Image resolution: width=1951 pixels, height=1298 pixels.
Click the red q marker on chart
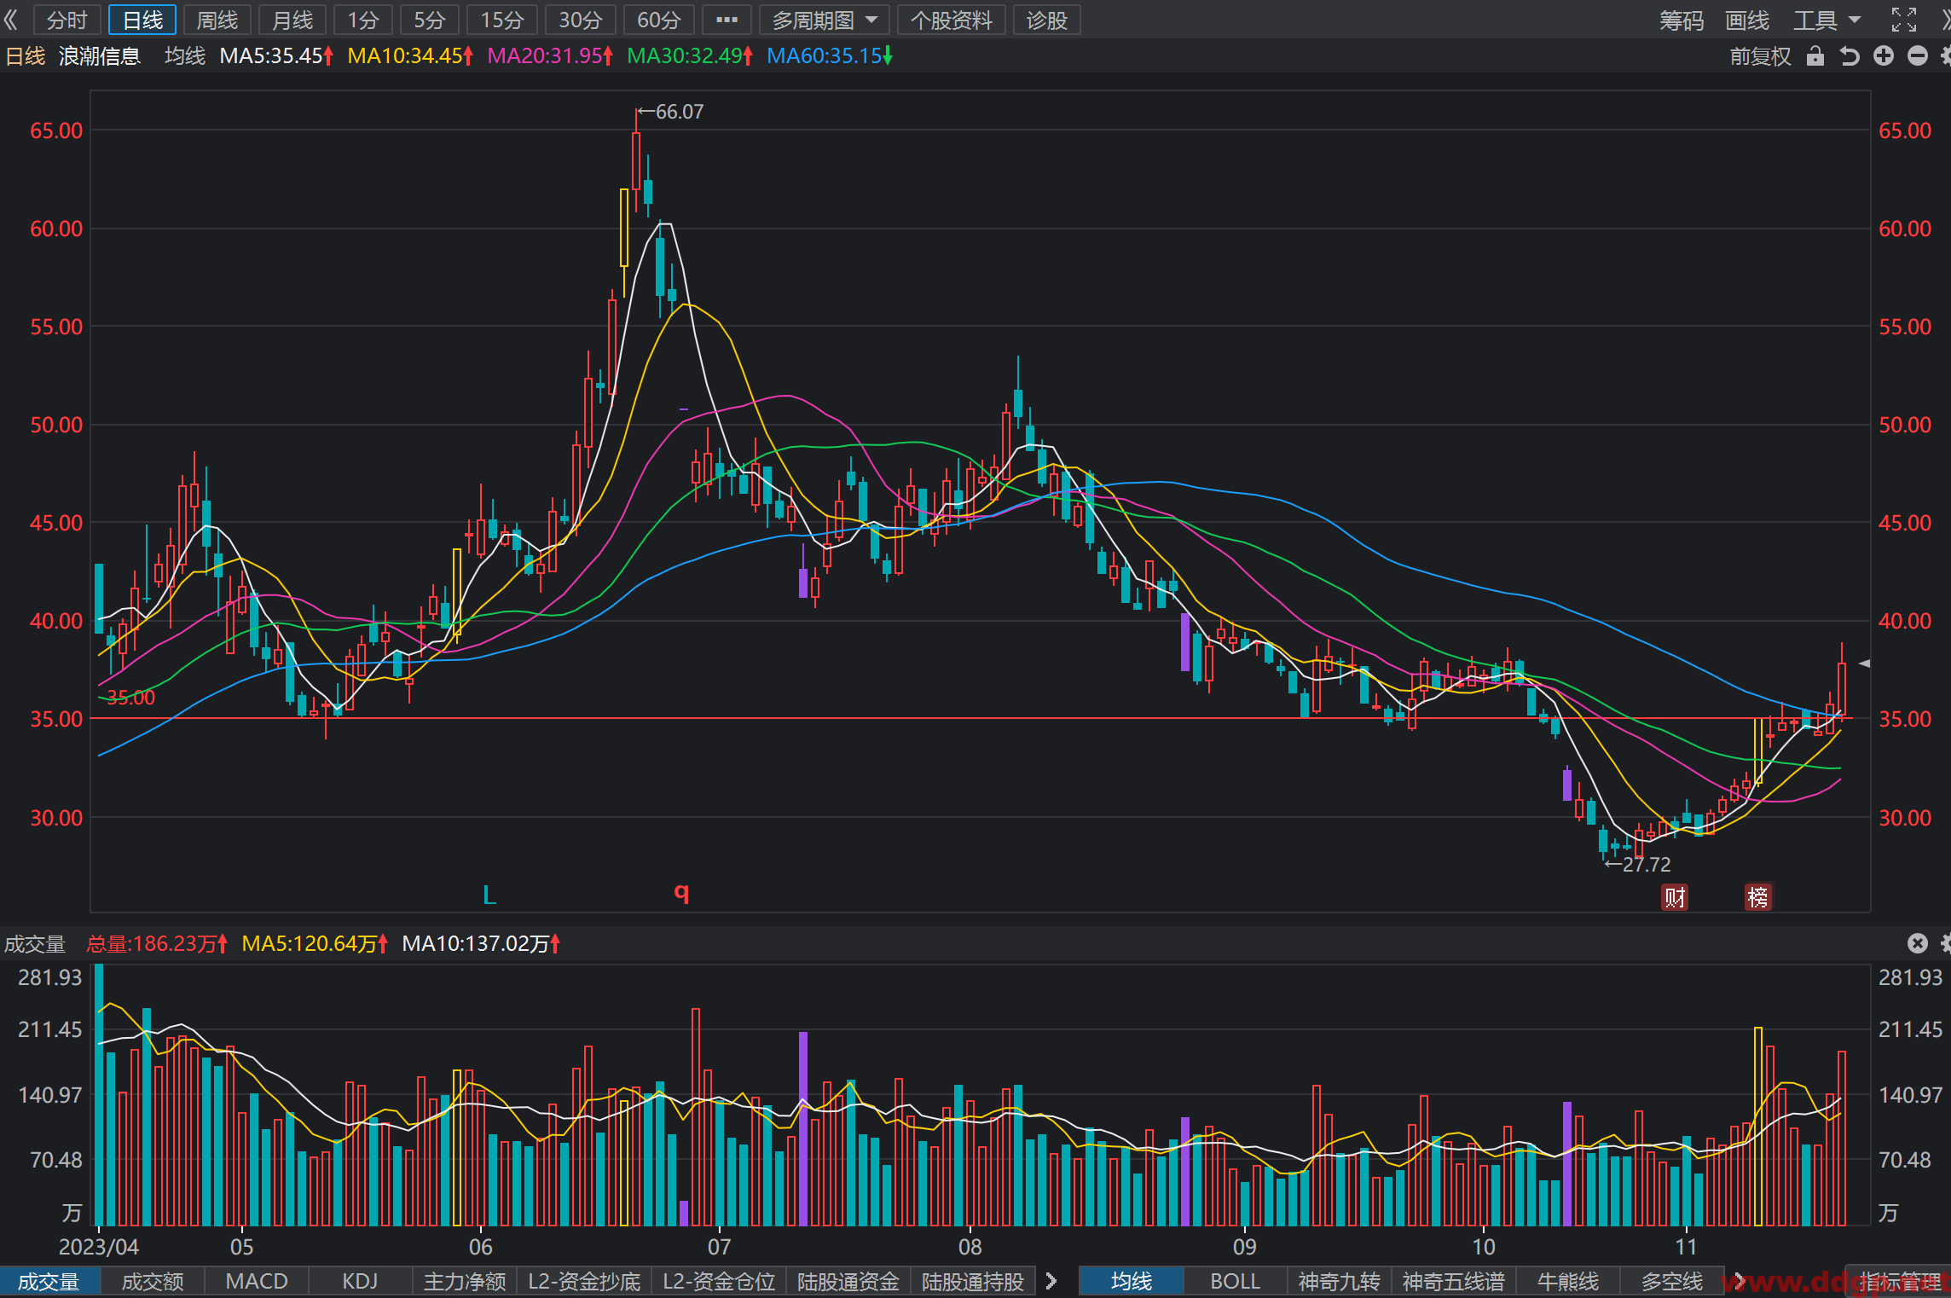coord(681,892)
